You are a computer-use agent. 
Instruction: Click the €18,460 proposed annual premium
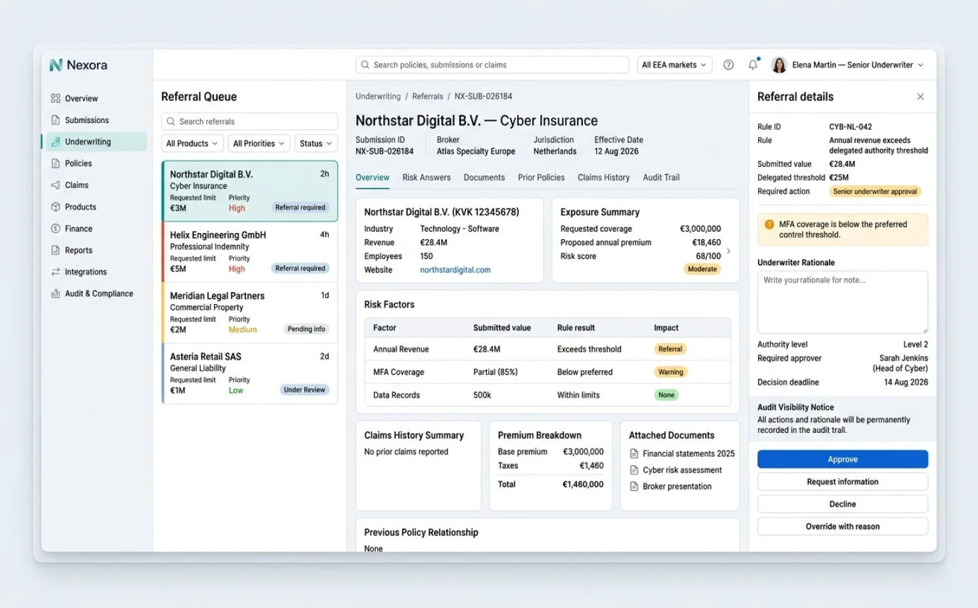click(707, 243)
